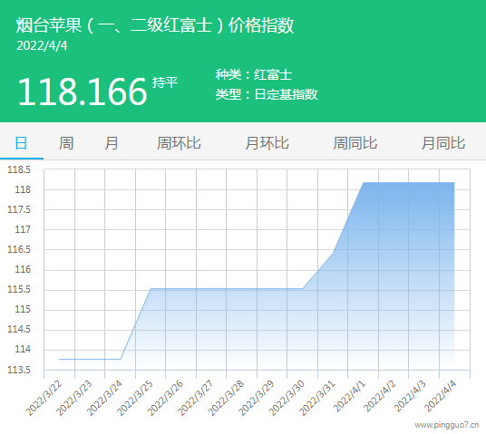Click the 持平 status label

[165, 82]
